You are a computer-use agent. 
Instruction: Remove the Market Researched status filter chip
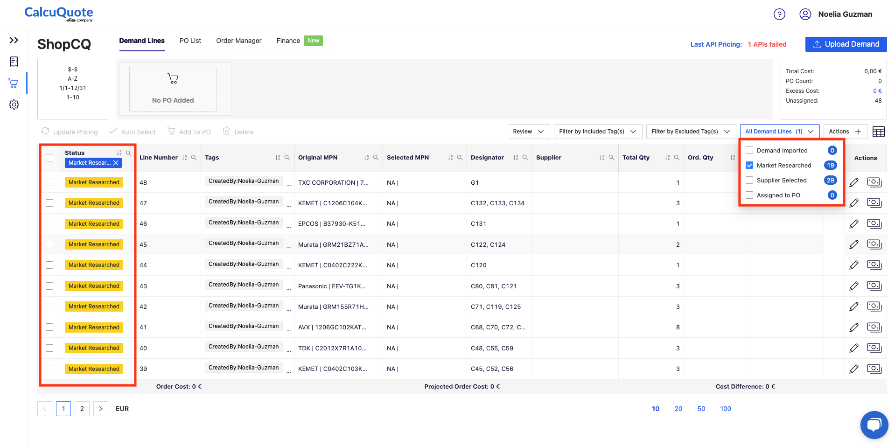tap(116, 163)
